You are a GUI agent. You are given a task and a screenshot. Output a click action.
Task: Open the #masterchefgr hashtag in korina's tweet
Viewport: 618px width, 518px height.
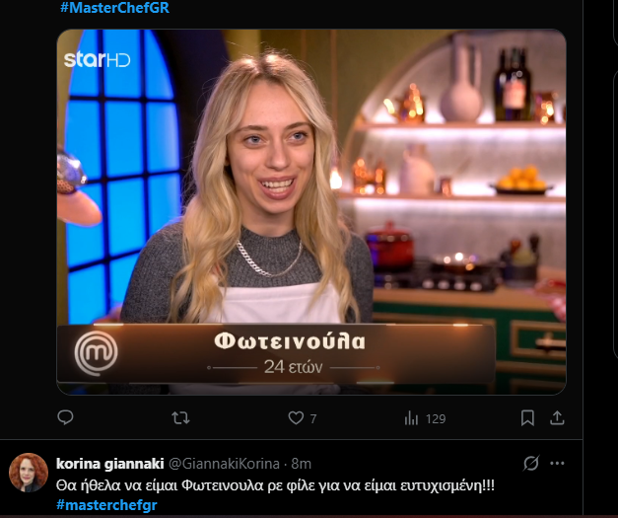(106, 505)
